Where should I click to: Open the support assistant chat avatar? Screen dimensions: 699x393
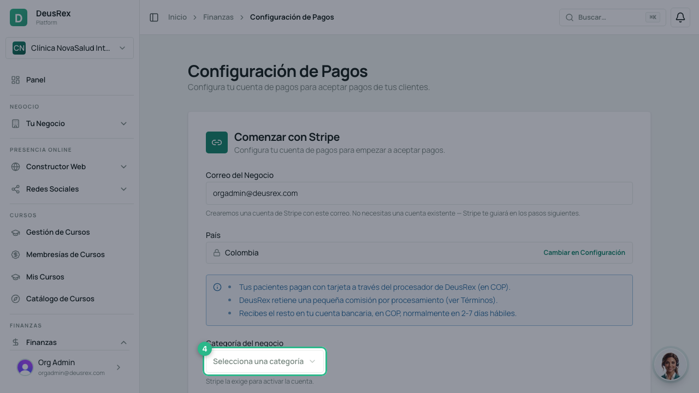671,365
